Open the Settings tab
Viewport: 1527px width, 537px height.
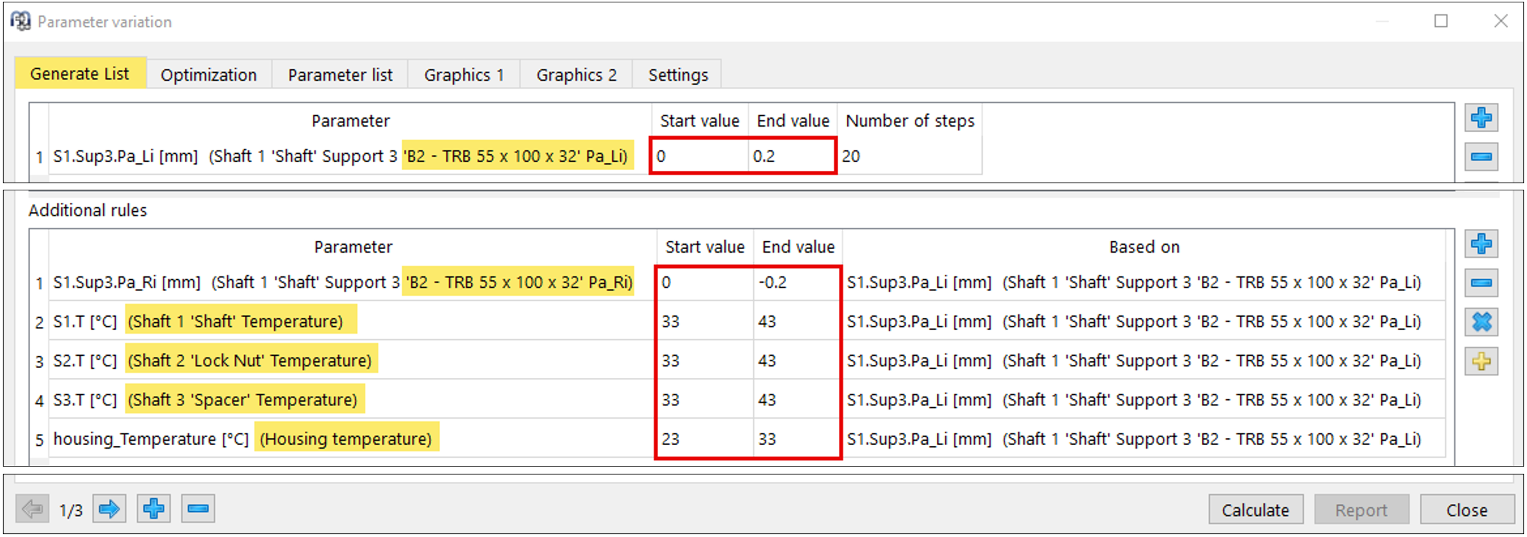pyautogui.click(x=678, y=75)
